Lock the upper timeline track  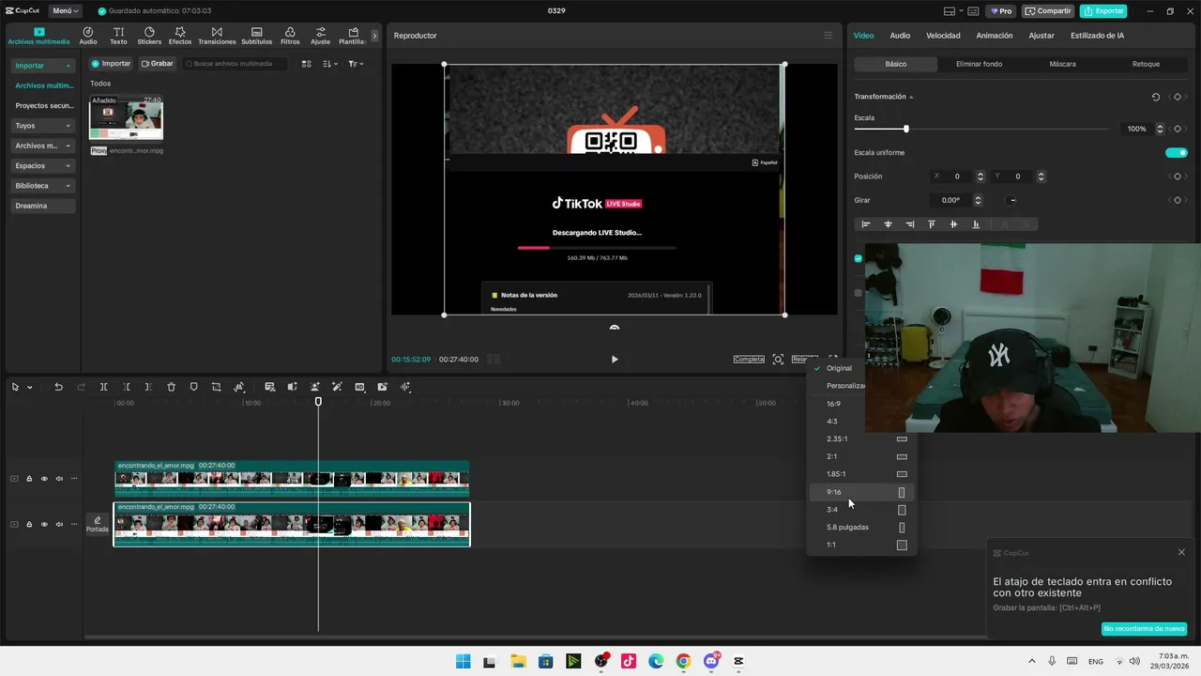tap(29, 479)
